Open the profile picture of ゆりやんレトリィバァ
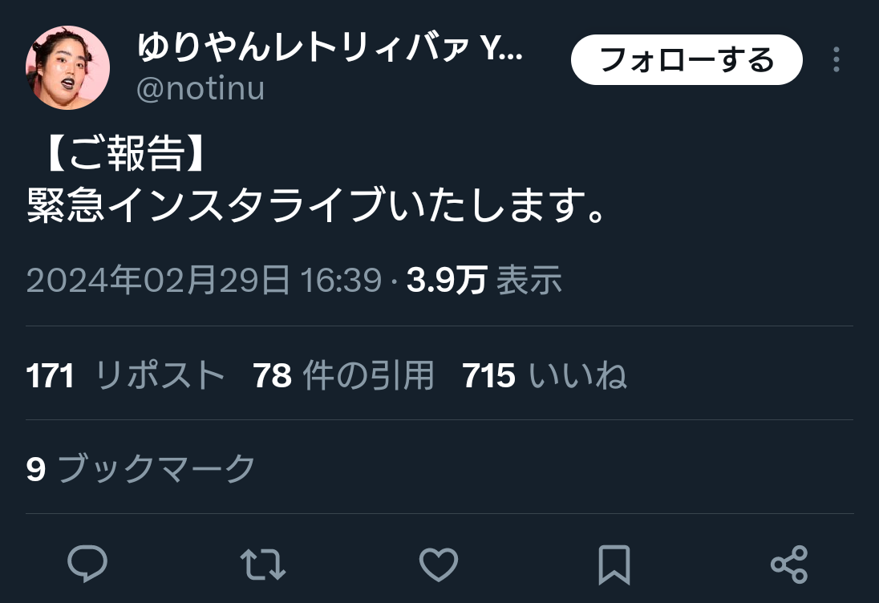Screen dimensions: 879x603 pos(68,68)
